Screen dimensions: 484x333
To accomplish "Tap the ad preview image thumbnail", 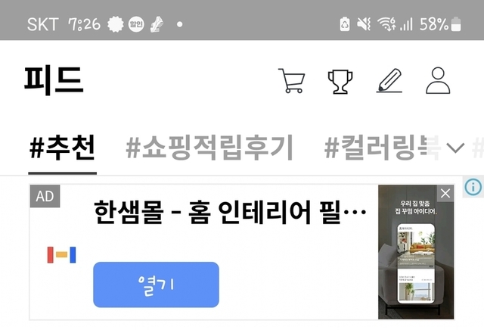I will point(416,252).
